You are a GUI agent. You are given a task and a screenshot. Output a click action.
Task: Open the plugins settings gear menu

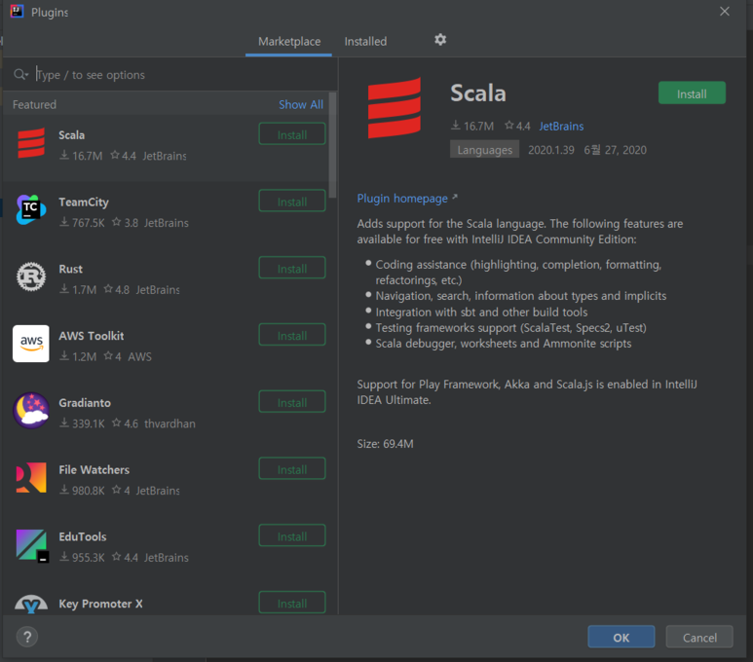pos(440,40)
